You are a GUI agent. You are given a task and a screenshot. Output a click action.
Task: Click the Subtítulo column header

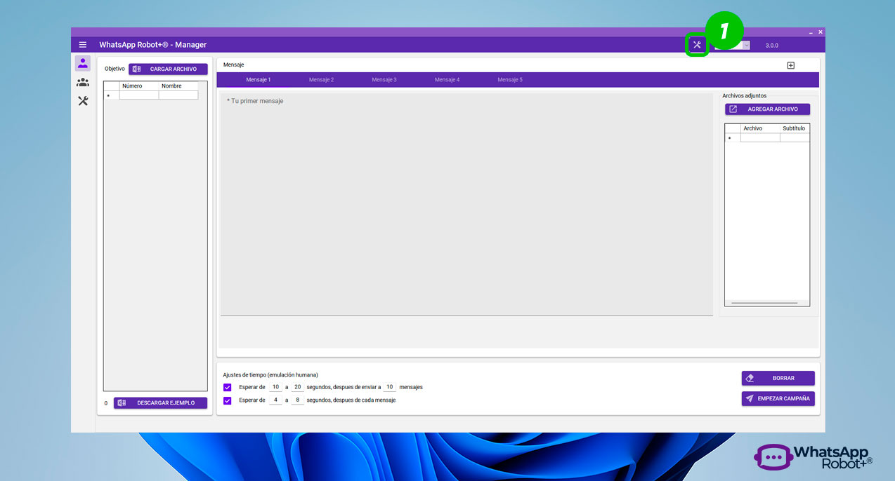point(795,128)
